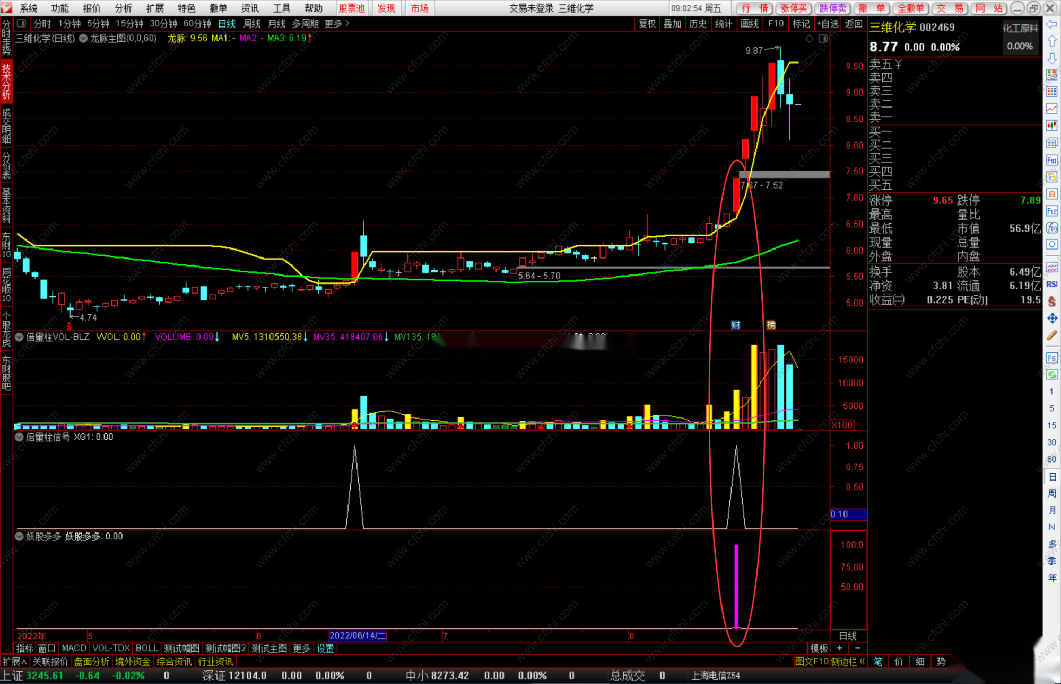
Task: Click the trend line chart icon
Action: 1051,109
